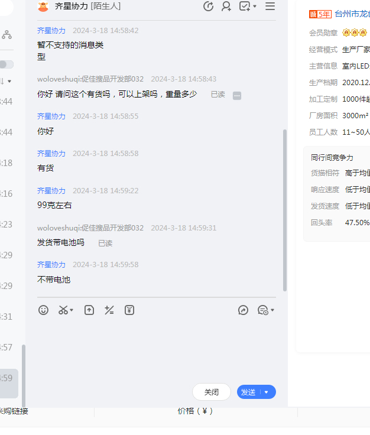Click the more options icon beside message
The height and width of the screenshot is (435, 370).
click(x=237, y=95)
